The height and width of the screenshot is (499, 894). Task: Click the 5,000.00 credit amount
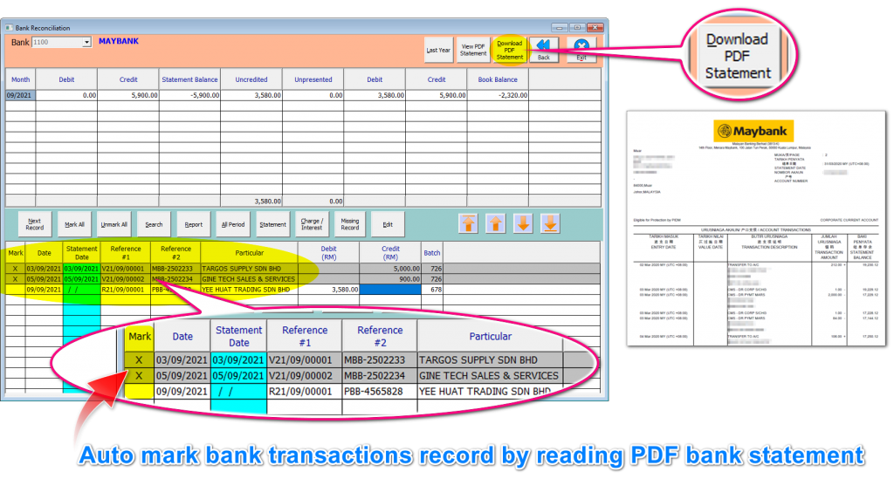[x=390, y=269]
